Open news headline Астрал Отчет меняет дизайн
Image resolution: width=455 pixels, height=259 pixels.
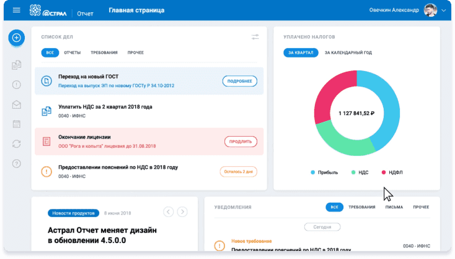(x=102, y=236)
